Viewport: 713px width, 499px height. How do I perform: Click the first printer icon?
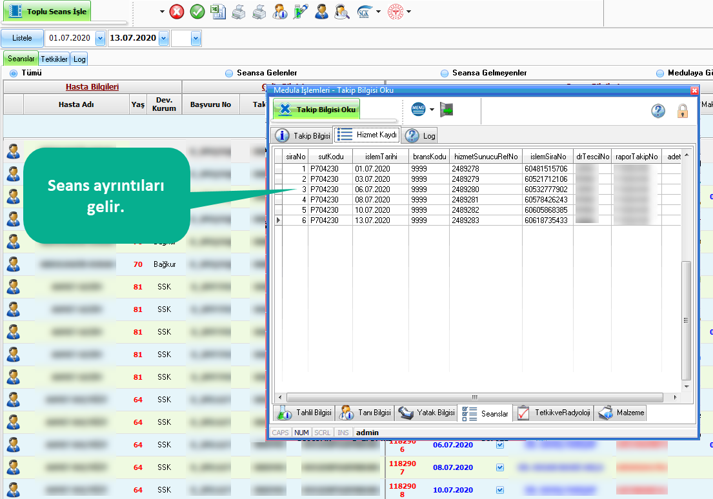click(x=239, y=12)
